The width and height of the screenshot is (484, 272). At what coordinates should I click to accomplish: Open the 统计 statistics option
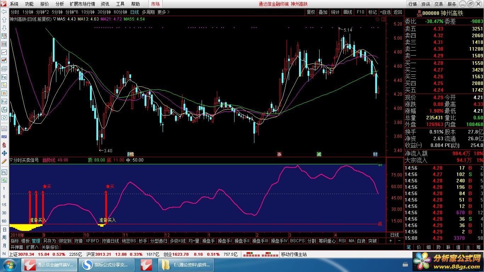(335, 12)
